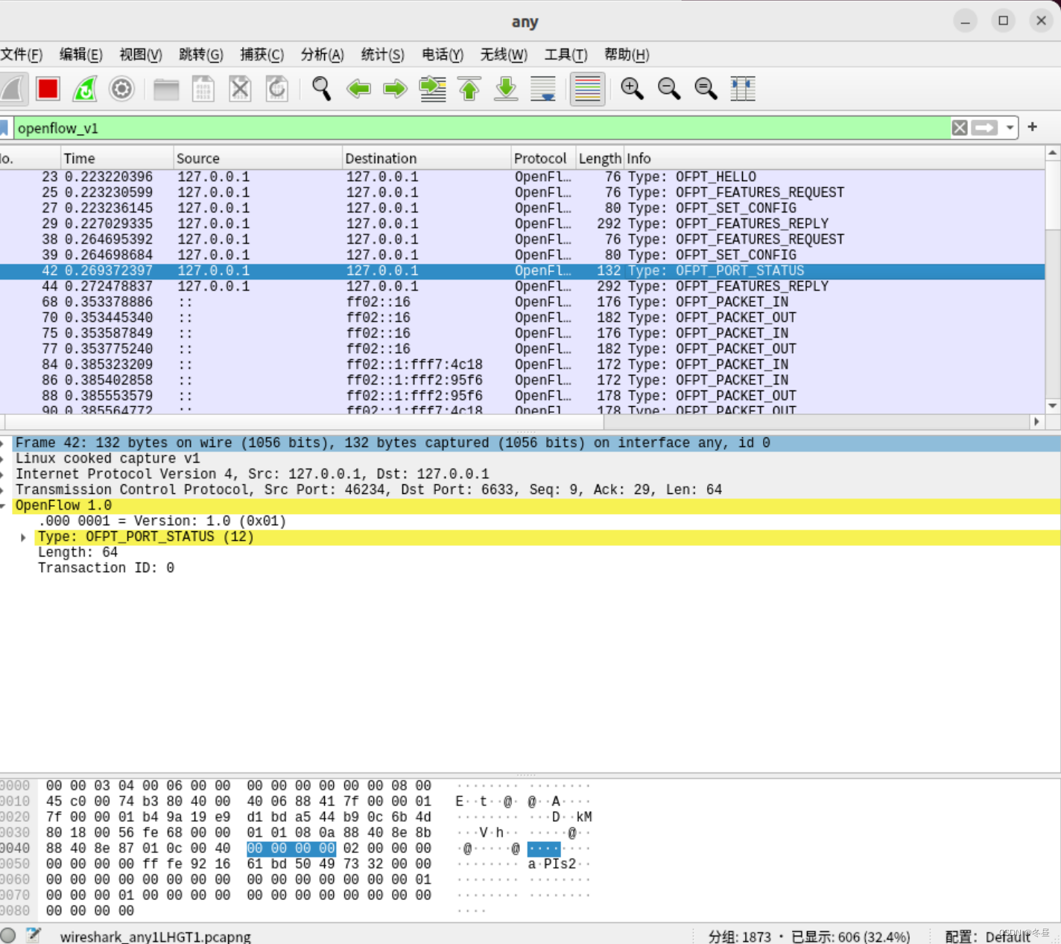1061x944 pixels.
Task: Open the go to specified packet icon
Action: [x=432, y=89]
